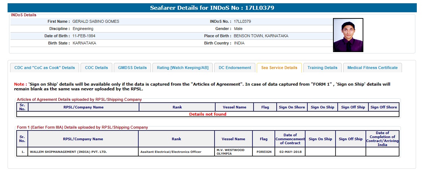Image resolution: width=428 pixels, height=176 pixels.
Task: Click Sign Off Shore column header
Action: [x=384, y=107]
